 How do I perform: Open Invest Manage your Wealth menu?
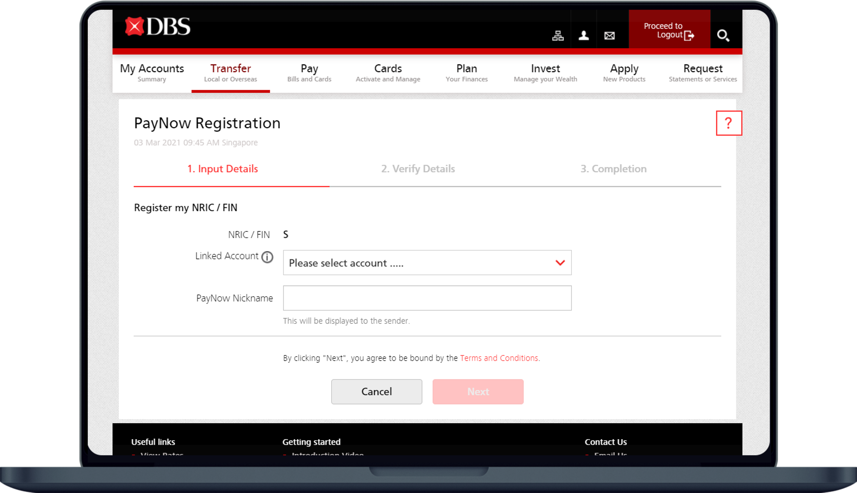pos(545,73)
